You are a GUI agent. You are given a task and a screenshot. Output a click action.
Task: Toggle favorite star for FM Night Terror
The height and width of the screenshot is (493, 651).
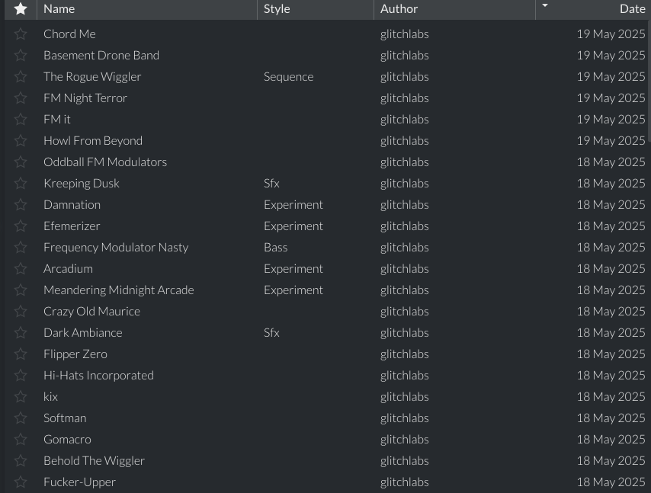[21, 98]
